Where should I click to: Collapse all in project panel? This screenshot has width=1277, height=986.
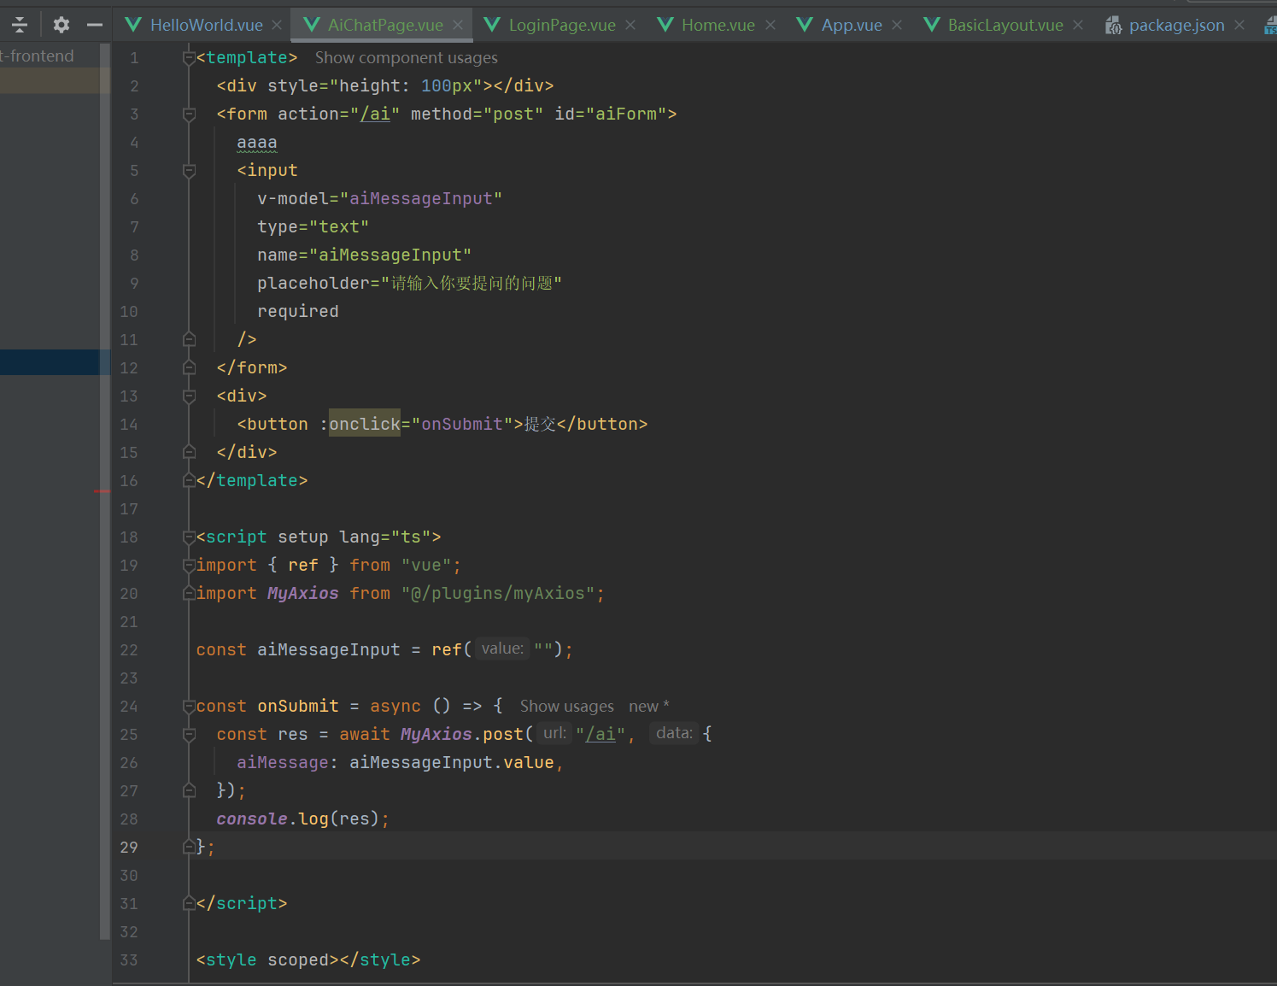click(x=19, y=25)
